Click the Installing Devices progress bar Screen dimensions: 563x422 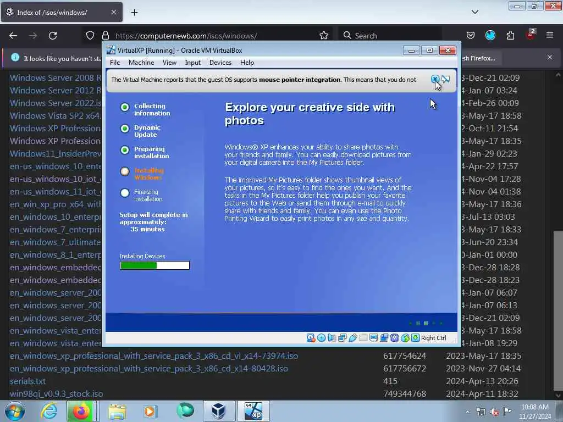(154, 265)
